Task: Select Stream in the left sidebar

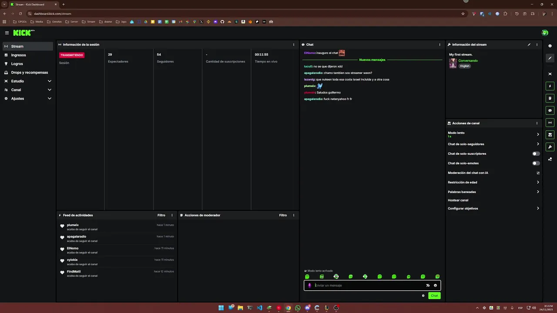Action: point(28,46)
